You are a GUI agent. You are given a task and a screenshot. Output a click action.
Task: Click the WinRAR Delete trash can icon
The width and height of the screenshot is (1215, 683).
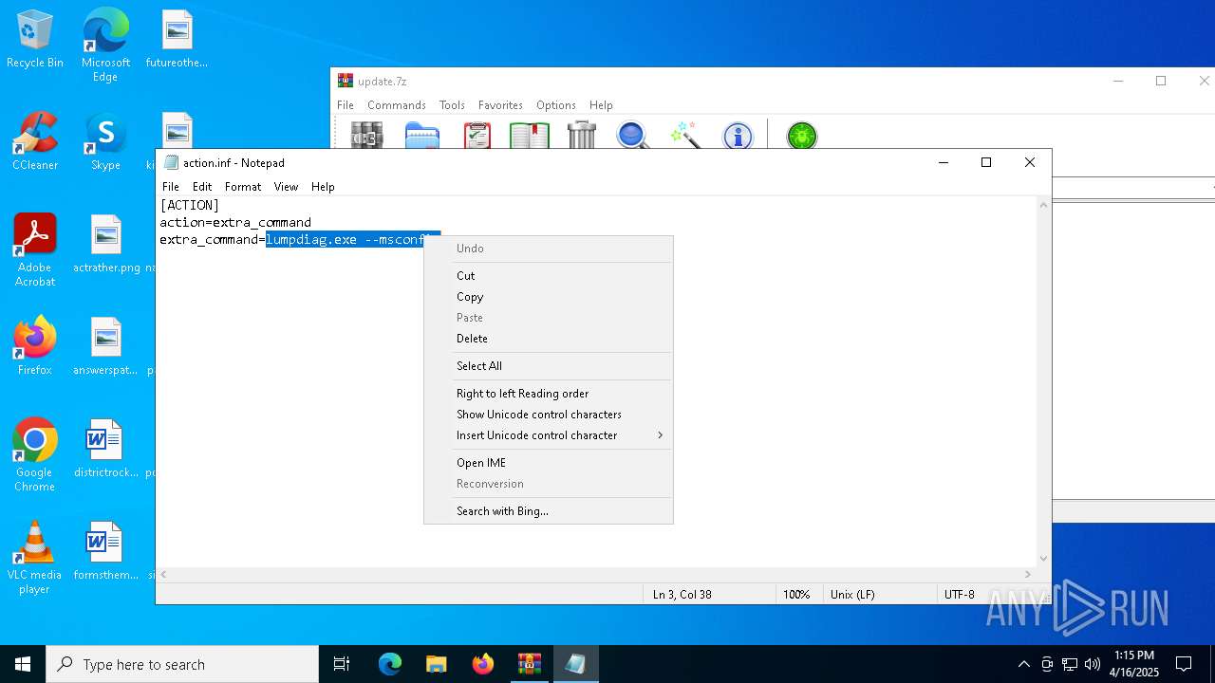point(582,135)
